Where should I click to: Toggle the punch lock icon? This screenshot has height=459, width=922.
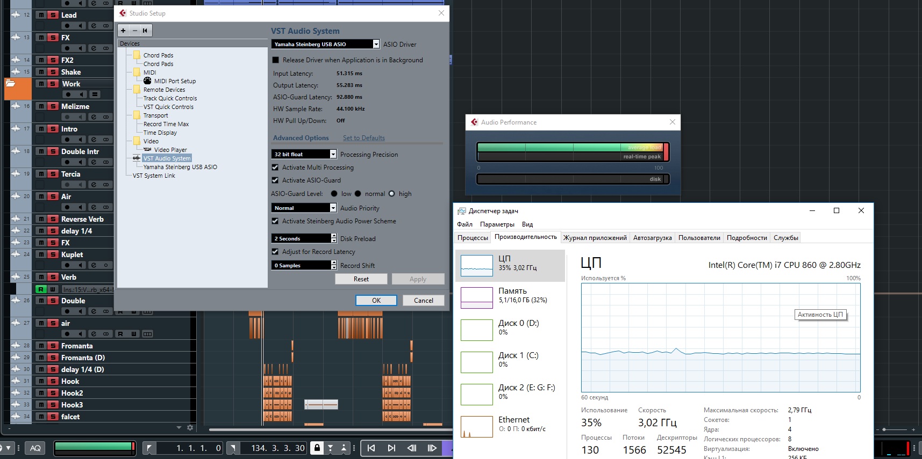click(317, 448)
